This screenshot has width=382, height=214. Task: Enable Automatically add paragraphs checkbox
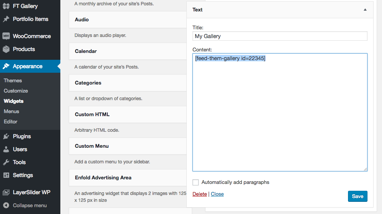196,182
